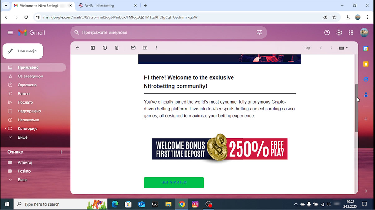Open the Gmail main menu hamburger icon
Viewport: 375px width, 210px height.
point(10,32)
